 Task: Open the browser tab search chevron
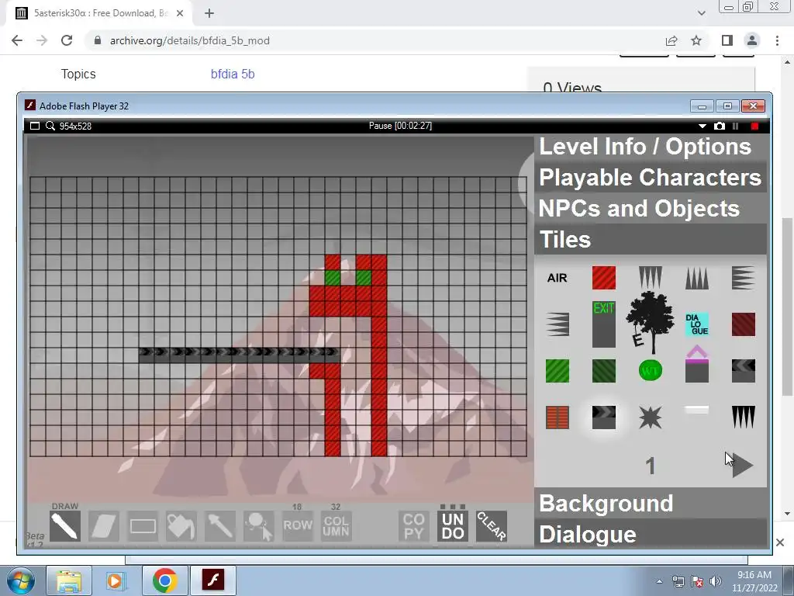[701, 13]
